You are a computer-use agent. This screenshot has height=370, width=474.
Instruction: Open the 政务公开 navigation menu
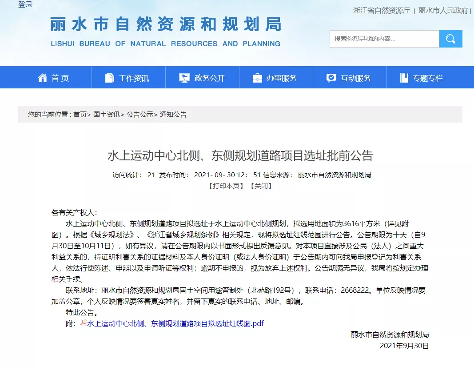click(210, 78)
